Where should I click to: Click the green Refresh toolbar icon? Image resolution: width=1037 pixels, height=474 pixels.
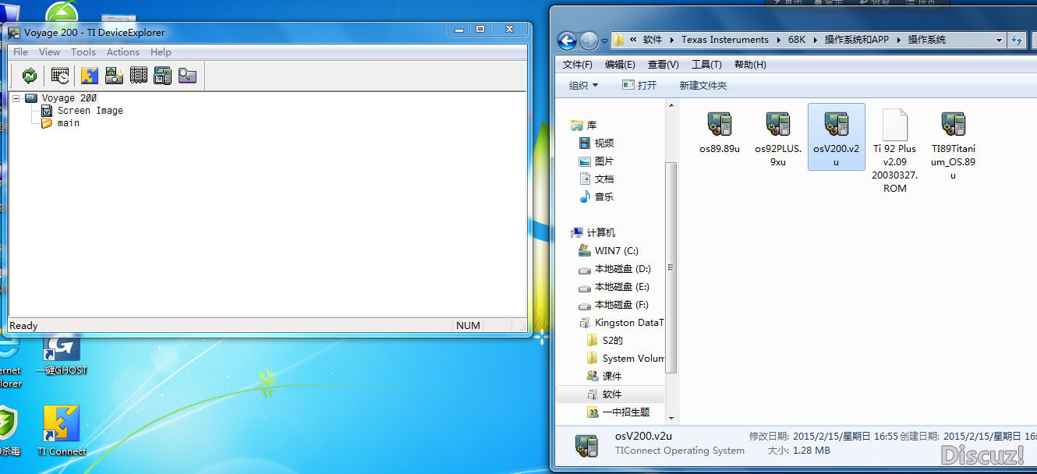pos(29,76)
